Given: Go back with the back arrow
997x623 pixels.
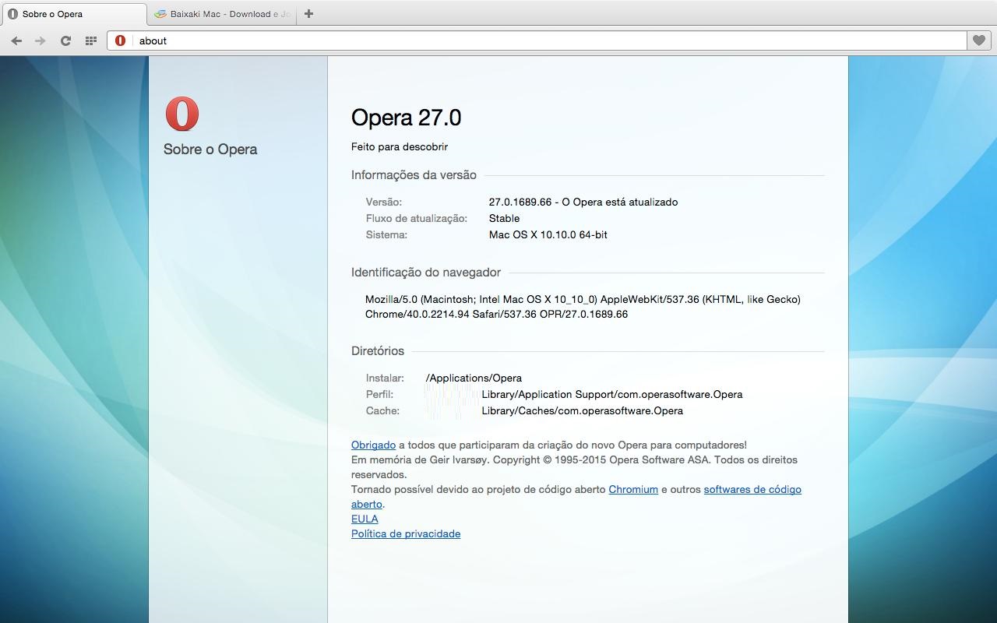Looking at the screenshot, I should point(16,40).
